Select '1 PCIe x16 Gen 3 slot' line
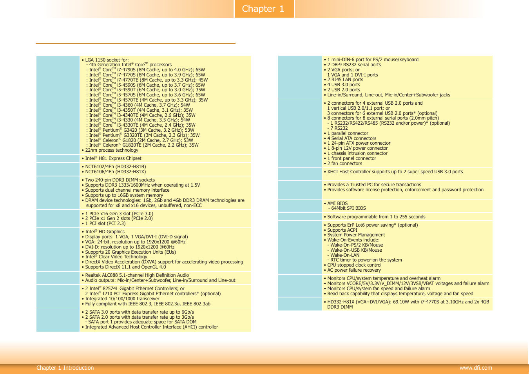 (117, 214)
